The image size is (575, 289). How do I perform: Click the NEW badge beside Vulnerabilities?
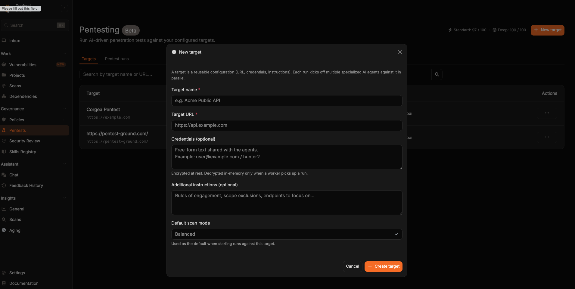pyautogui.click(x=61, y=64)
